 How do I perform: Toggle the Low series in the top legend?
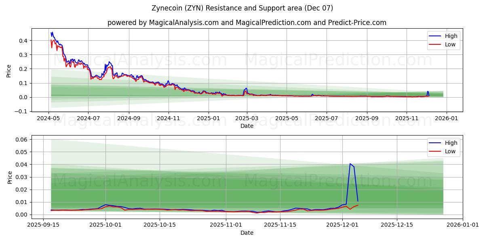[449, 44]
